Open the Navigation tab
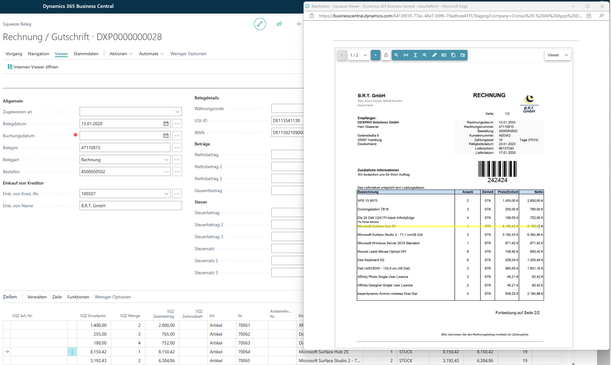Image resolution: width=611 pixels, height=365 pixels. pyautogui.click(x=39, y=54)
